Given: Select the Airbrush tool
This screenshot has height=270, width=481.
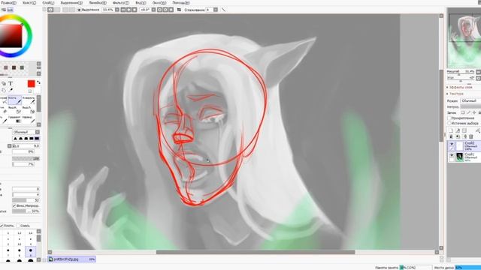Looking at the screenshot, I should (3, 100).
